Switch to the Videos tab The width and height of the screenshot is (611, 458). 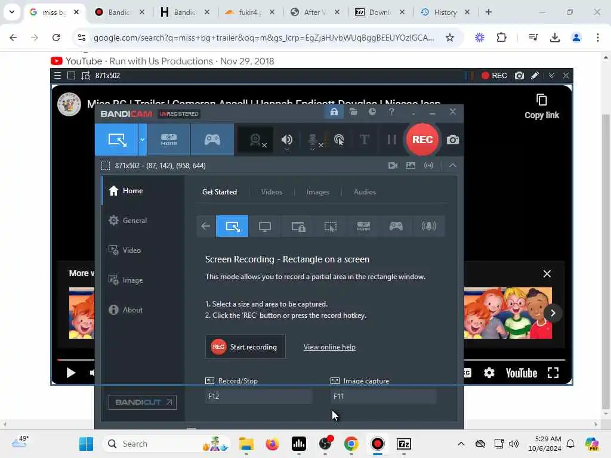tap(271, 192)
